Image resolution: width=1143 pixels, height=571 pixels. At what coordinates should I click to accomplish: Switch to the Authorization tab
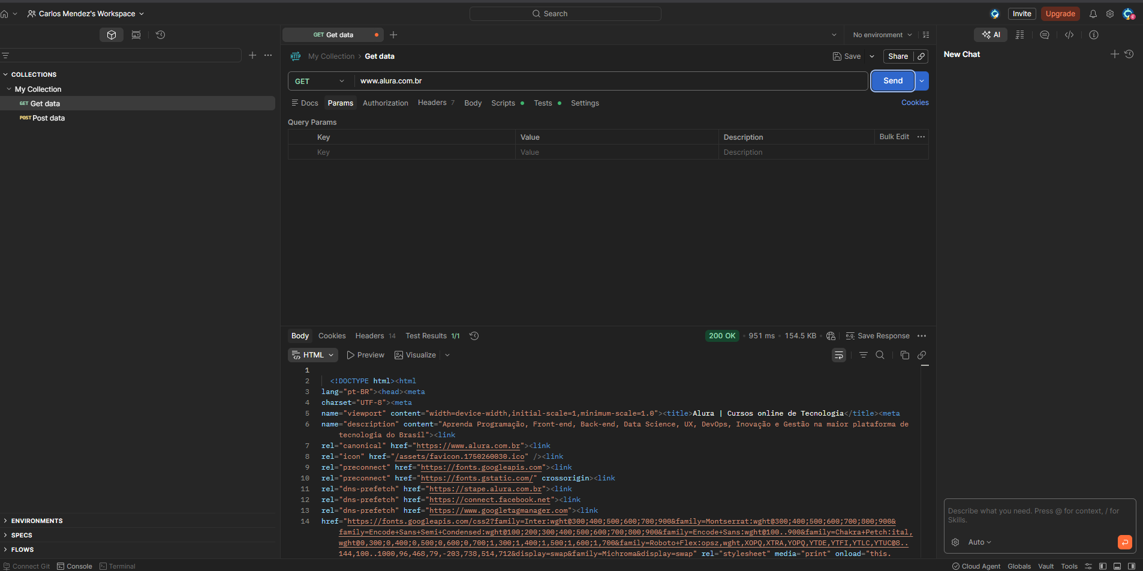pyautogui.click(x=385, y=103)
